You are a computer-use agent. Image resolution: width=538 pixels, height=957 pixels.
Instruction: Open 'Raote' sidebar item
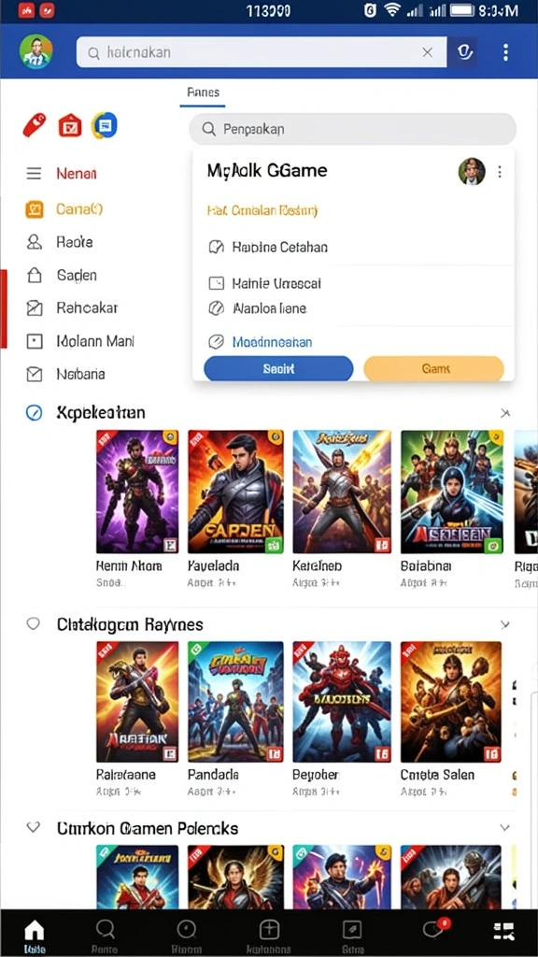pyautogui.click(x=59, y=242)
